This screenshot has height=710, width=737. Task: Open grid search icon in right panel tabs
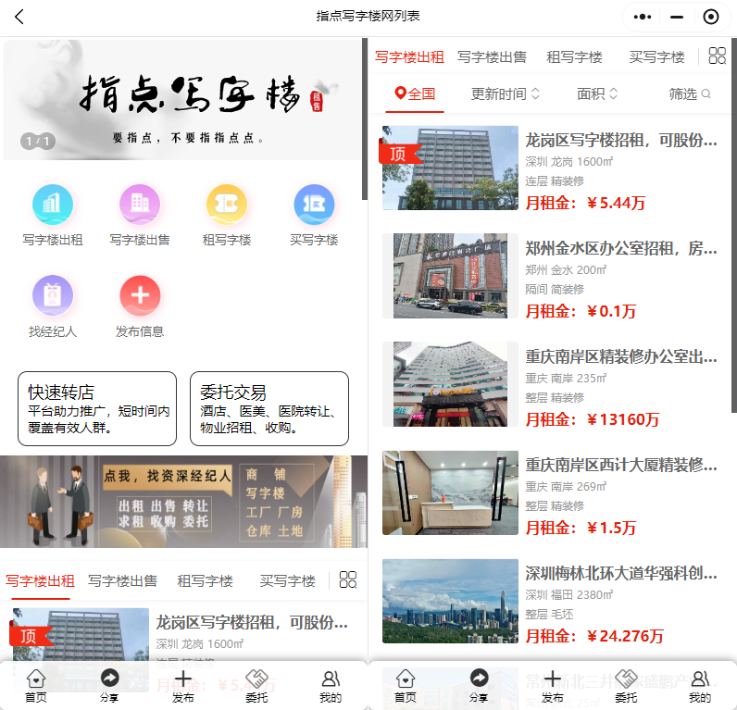718,56
